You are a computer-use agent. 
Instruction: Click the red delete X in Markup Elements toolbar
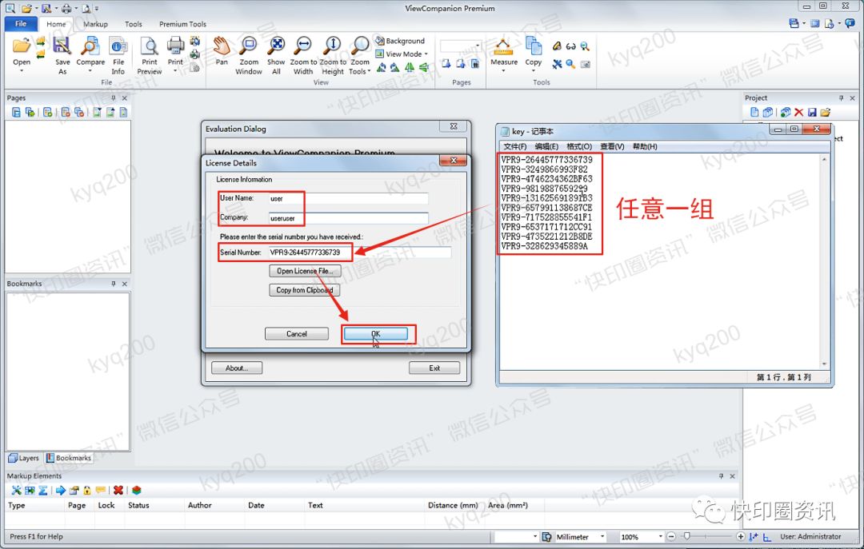(x=118, y=490)
